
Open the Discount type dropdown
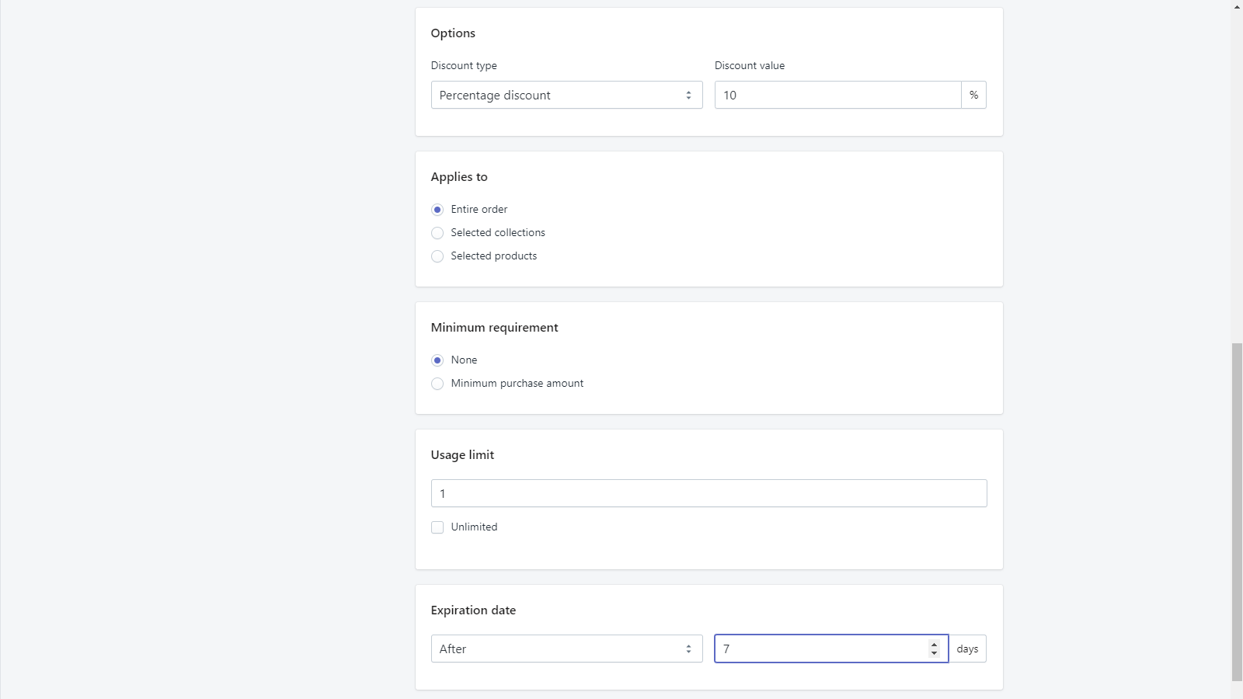(x=566, y=95)
